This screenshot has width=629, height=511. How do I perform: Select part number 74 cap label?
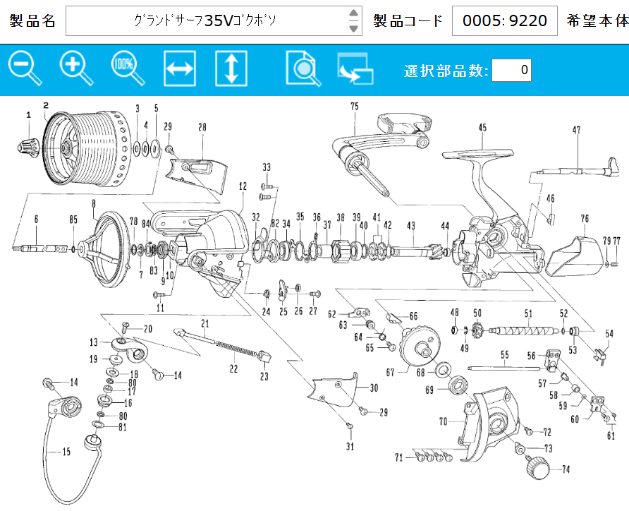tap(566, 469)
